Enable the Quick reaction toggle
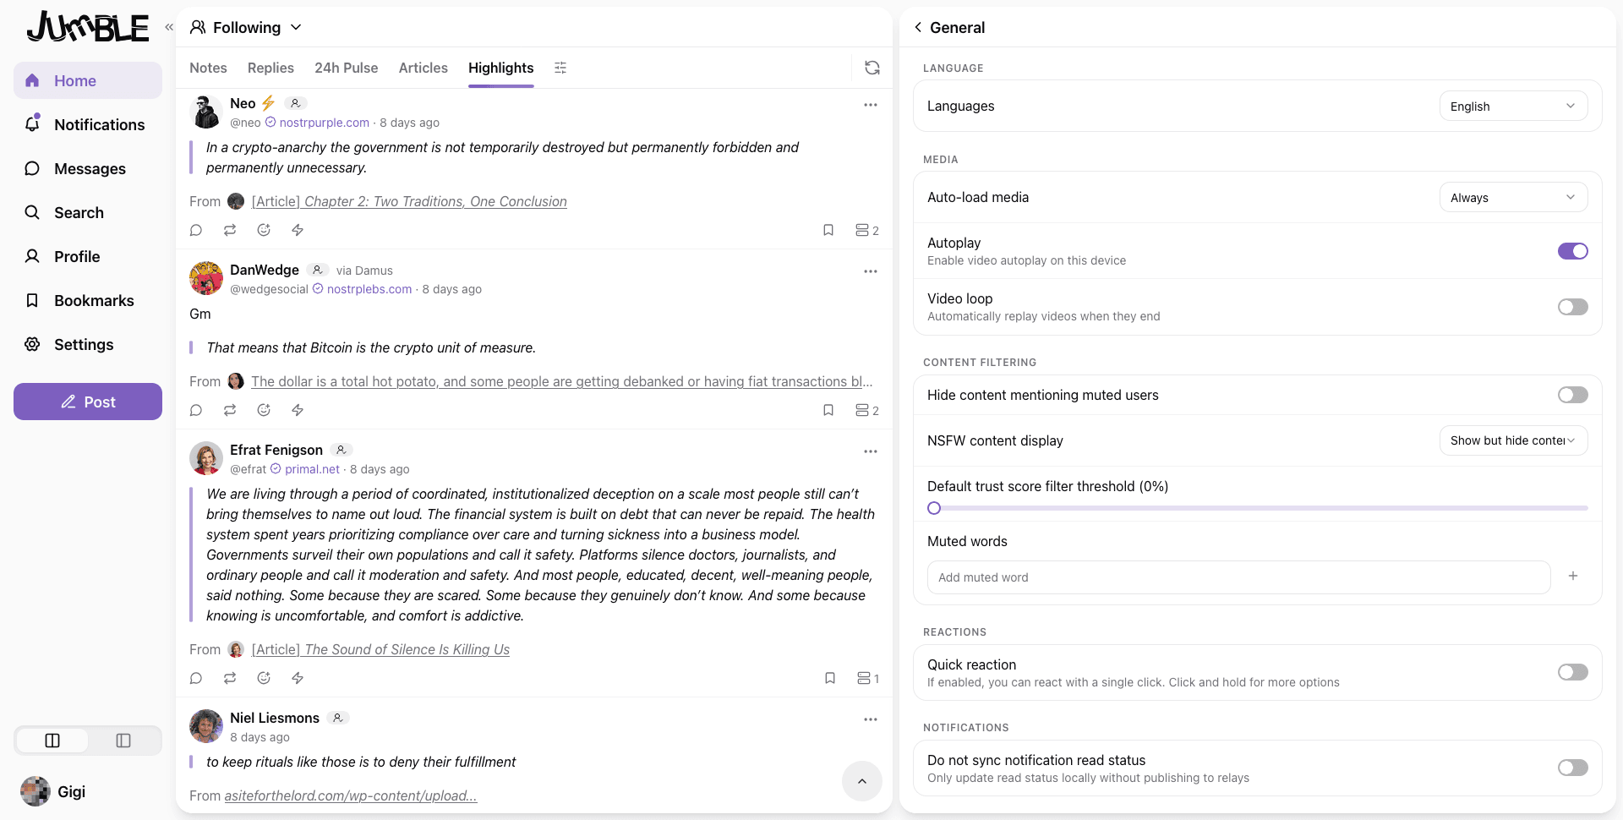Viewport: 1623px width, 820px height. pos(1573,672)
